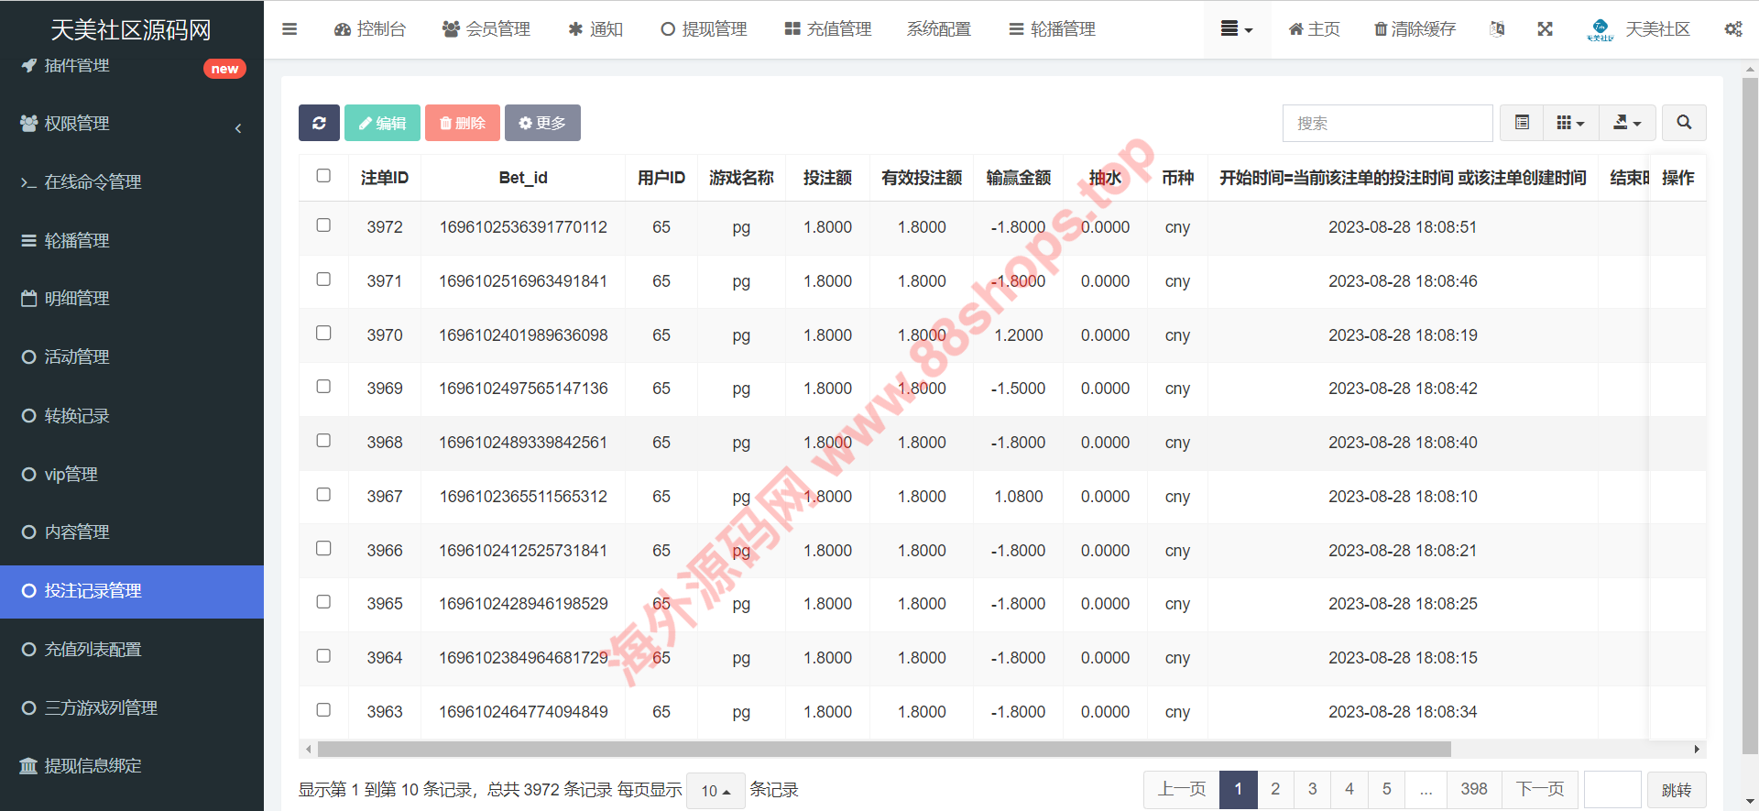Image resolution: width=1759 pixels, height=811 pixels.
Task: Open the settings gears icon at top right
Action: pyautogui.click(x=1732, y=29)
